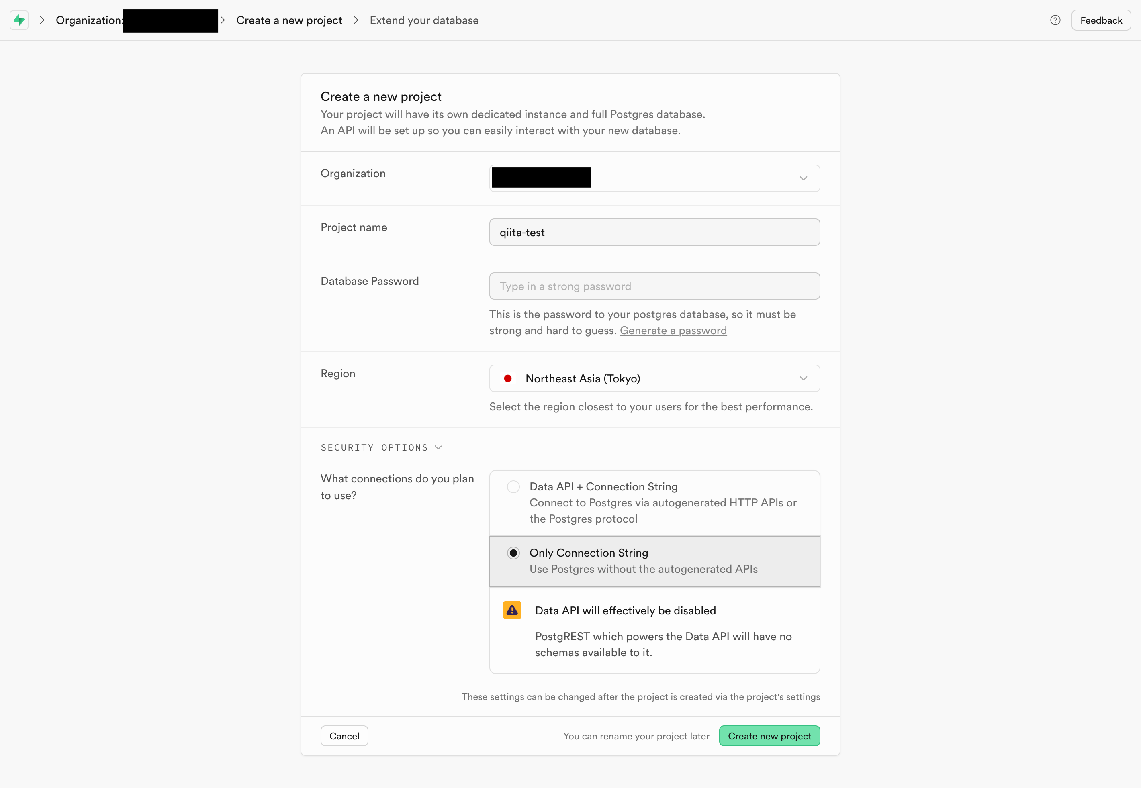The image size is (1141, 788).
Task: Open the Region dropdown for Tokyo
Action: [654, 378]
